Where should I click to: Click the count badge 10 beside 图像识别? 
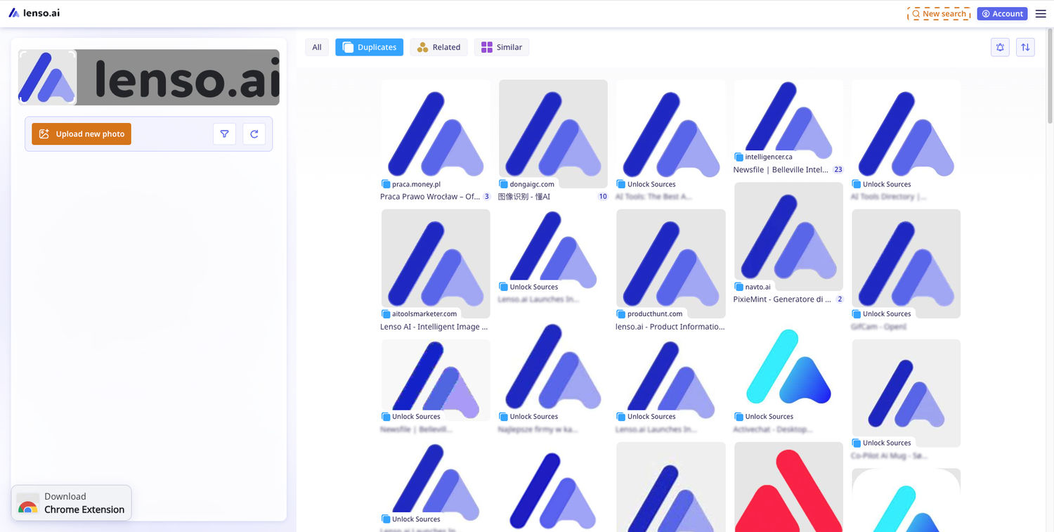(602, 197)
